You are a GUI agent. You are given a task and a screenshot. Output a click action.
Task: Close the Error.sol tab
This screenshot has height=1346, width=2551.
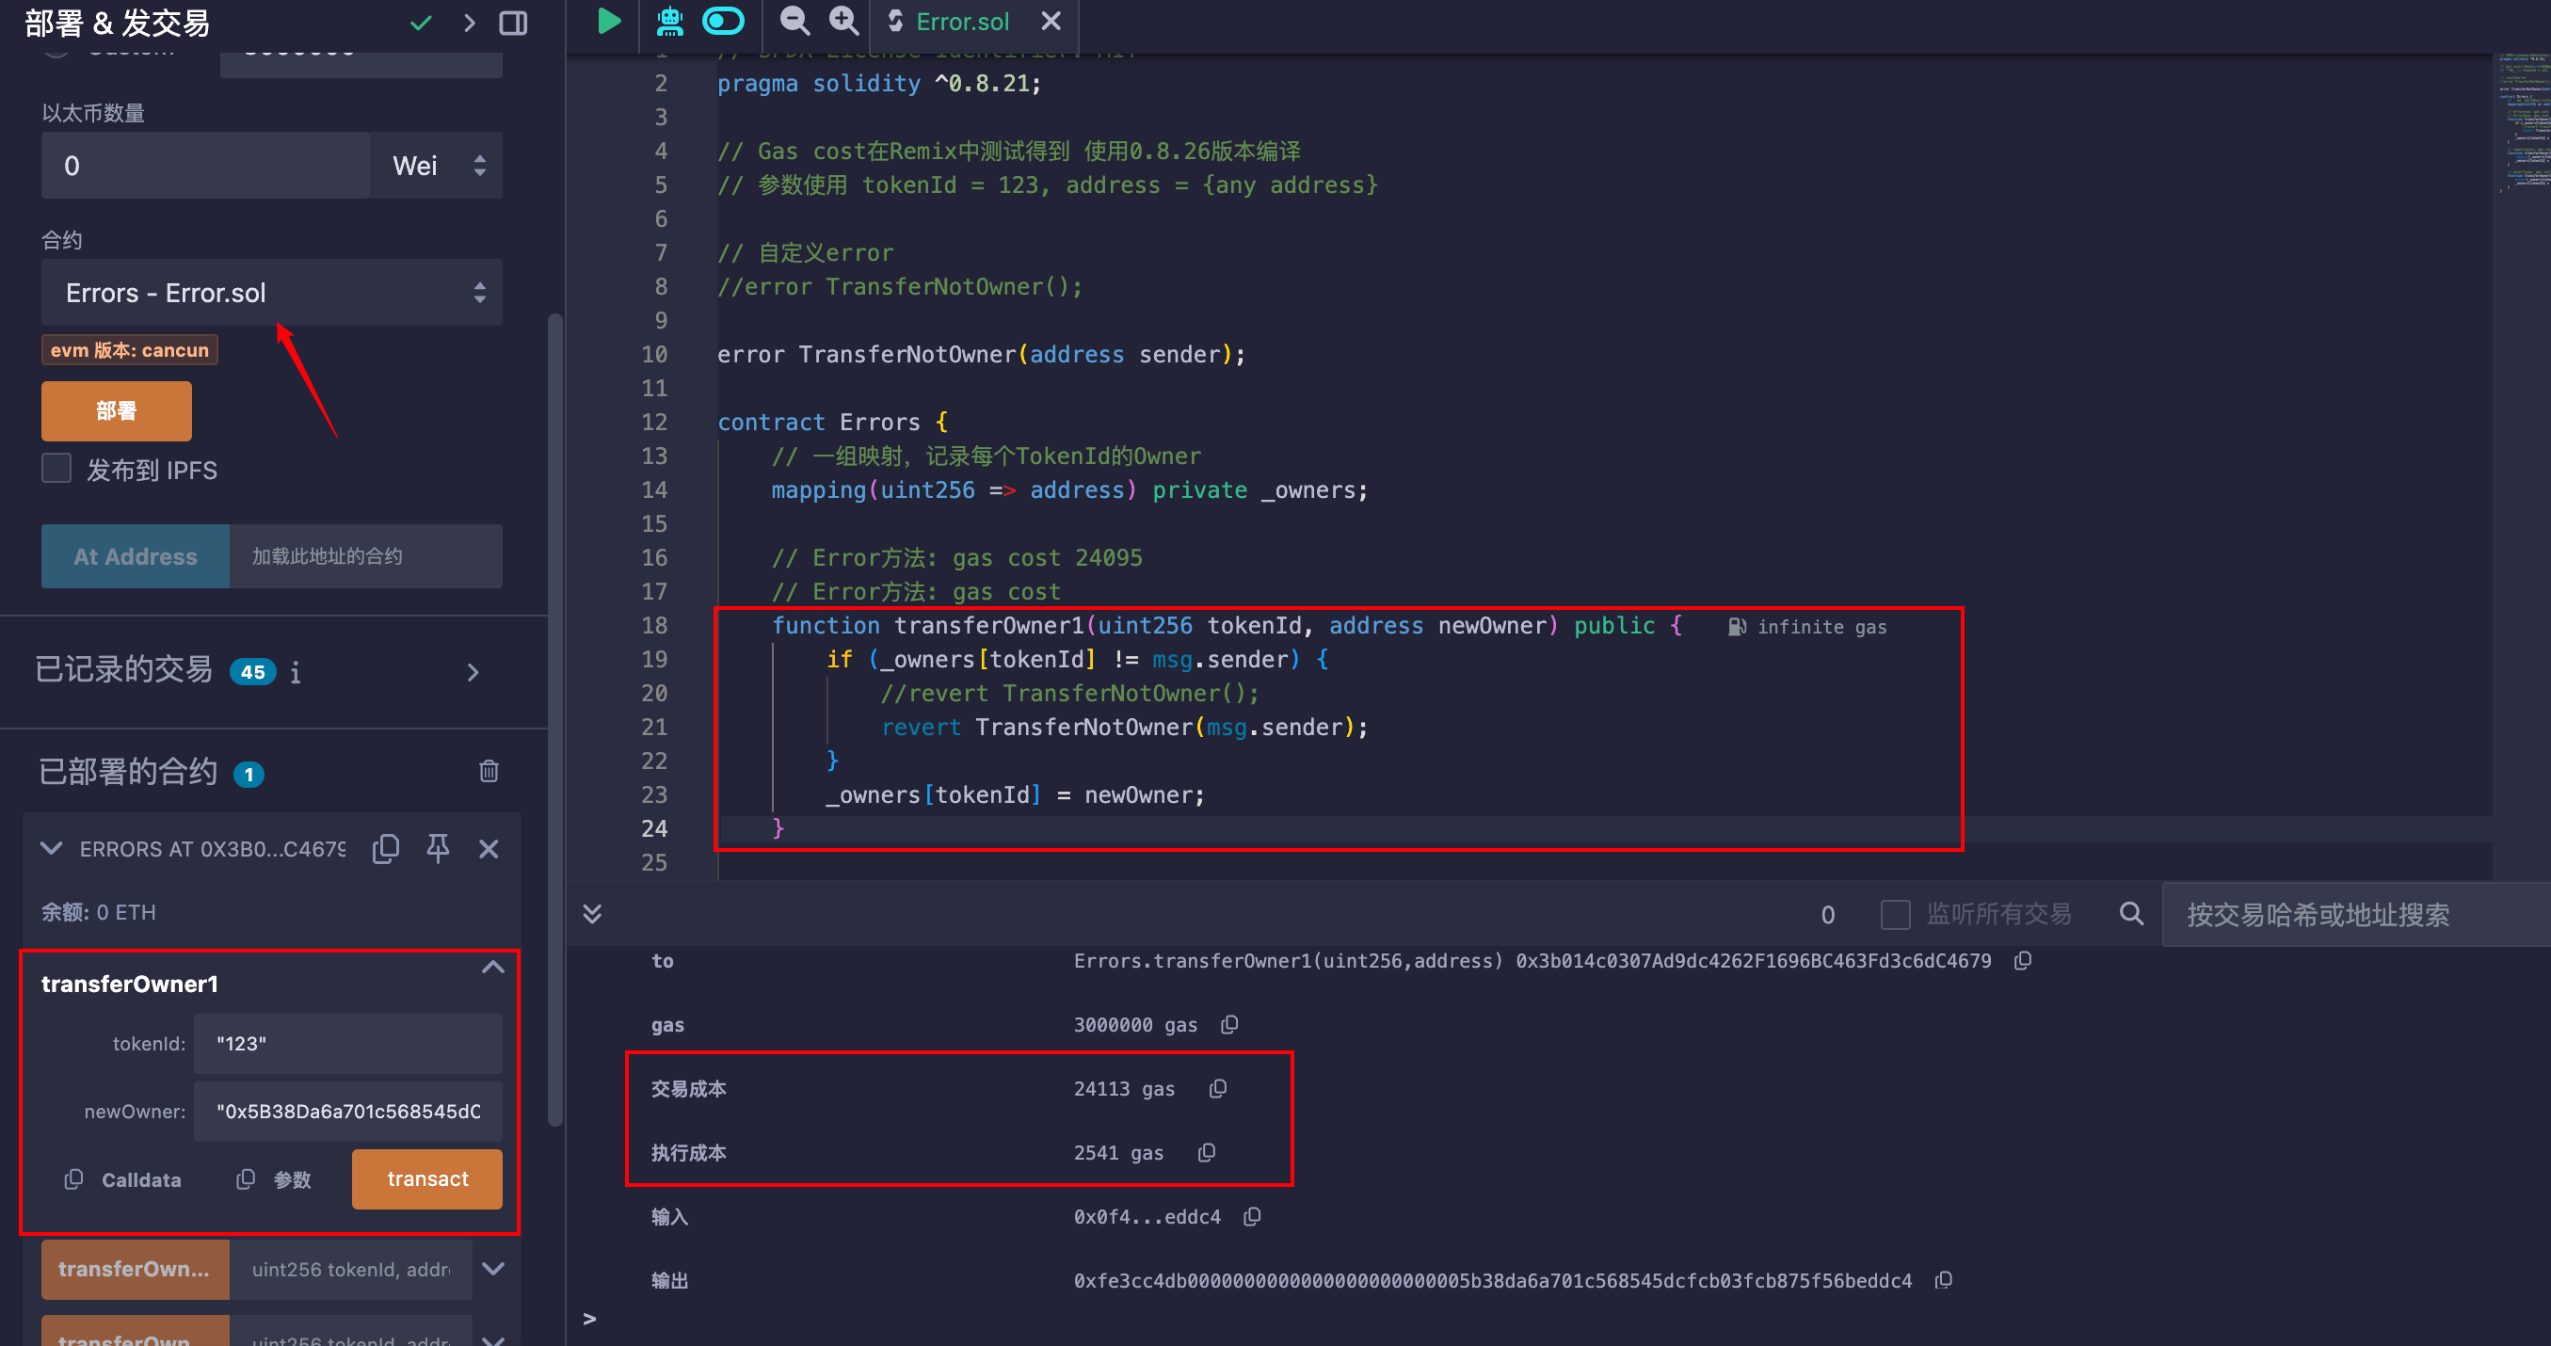coord(1051,21)
